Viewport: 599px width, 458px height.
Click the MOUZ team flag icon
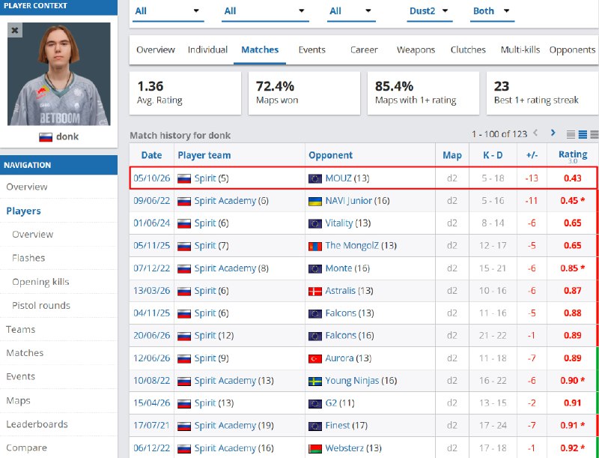(x=315, y=178)
